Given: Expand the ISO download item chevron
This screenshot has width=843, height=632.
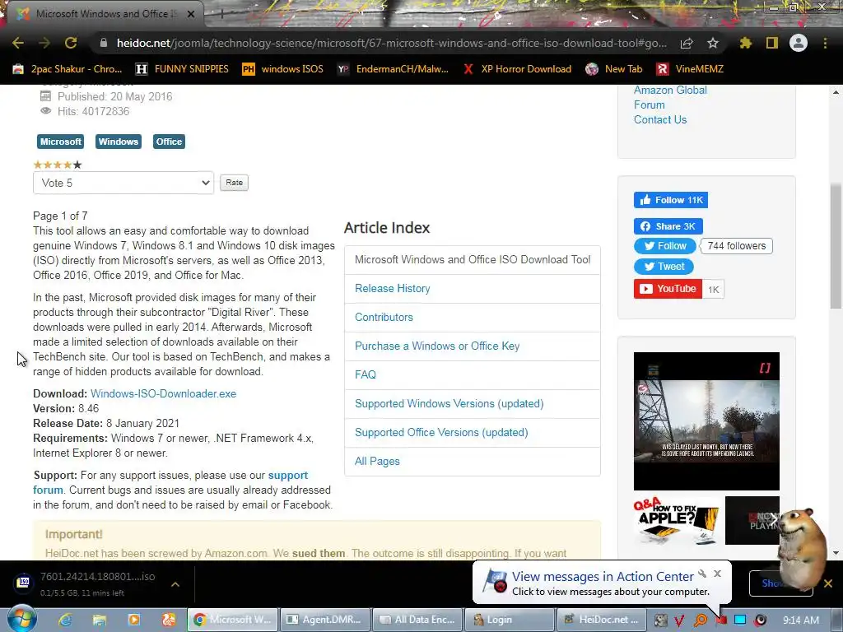Looking at the screenshot, I should click(175, 584).
